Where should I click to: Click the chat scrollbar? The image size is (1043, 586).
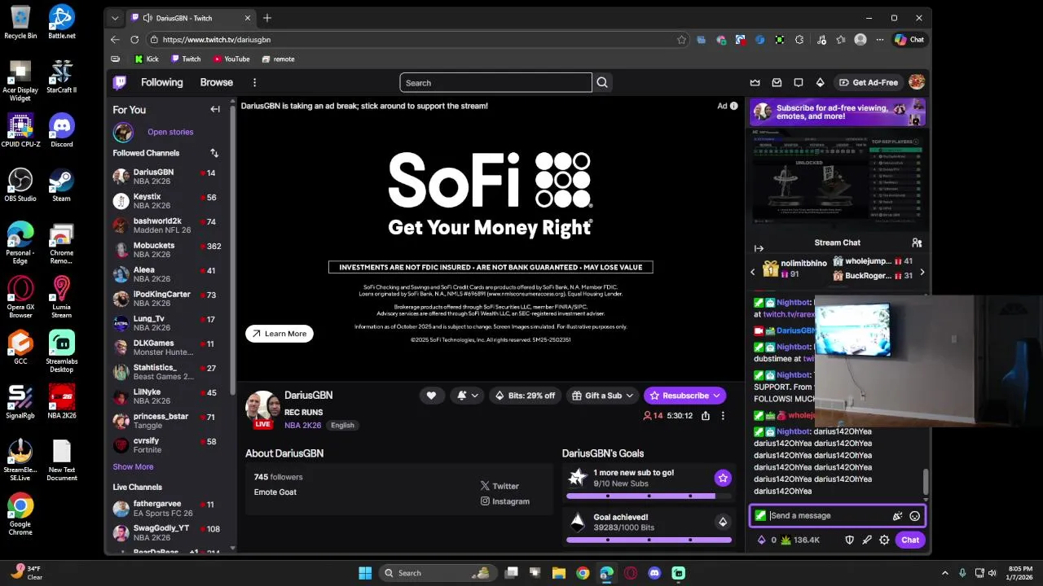(925, 482)
